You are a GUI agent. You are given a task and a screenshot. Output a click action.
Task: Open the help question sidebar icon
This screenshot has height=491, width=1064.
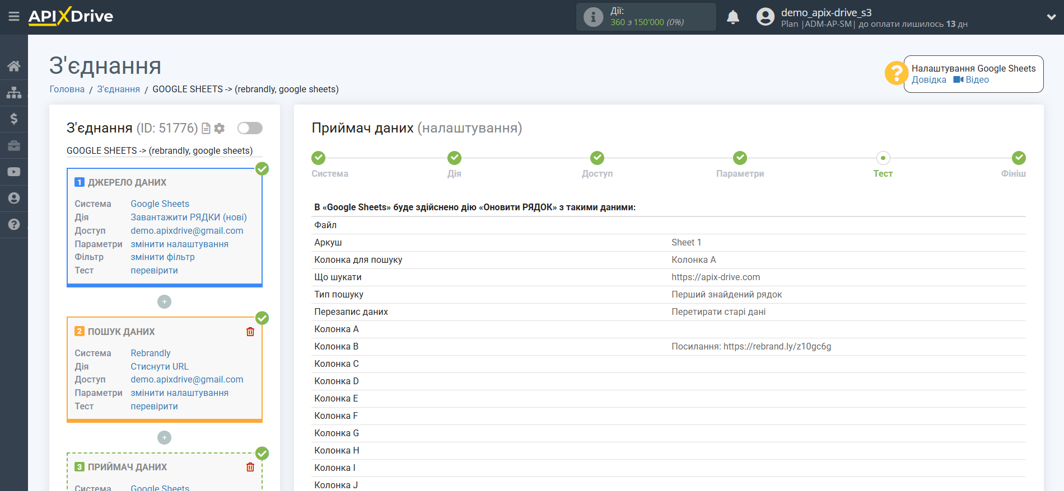[x=14, y=224]
